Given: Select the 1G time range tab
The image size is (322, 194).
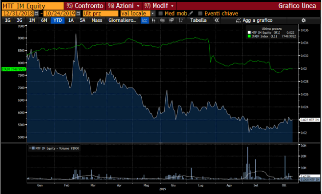Looking at the screenshot, I should (x=8, y=20).
